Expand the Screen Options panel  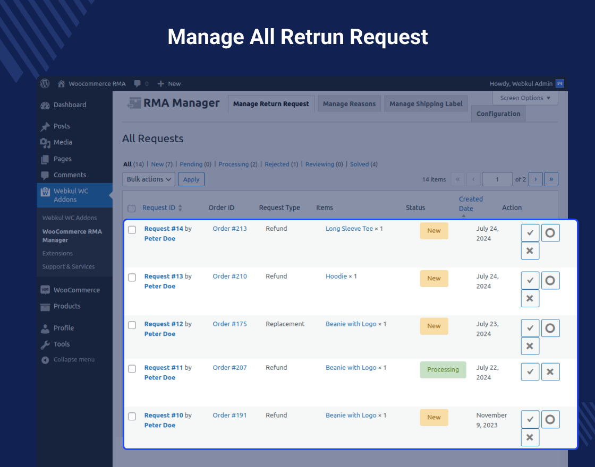[x=525, y=98]
